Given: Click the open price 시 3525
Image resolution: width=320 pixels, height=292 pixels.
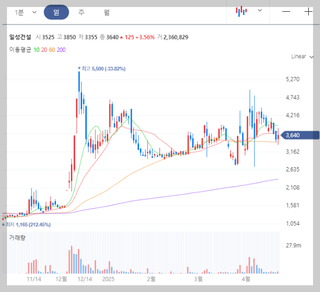Looking at the screenshot, I should tap(45, 37).
